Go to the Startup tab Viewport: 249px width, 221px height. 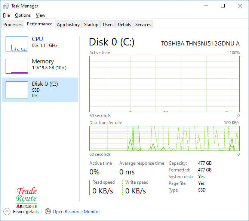pyautogui.click(x=91, y=25)
